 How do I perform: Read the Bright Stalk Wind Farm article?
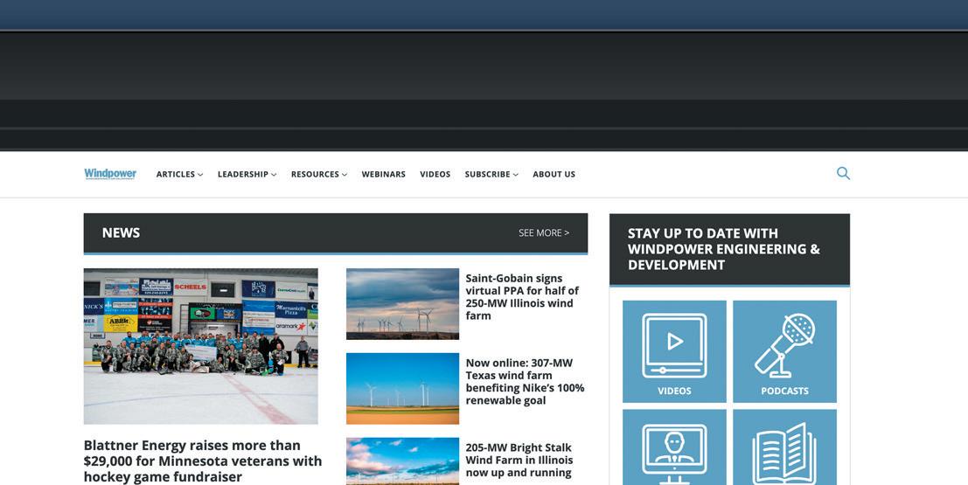point(519,461)
